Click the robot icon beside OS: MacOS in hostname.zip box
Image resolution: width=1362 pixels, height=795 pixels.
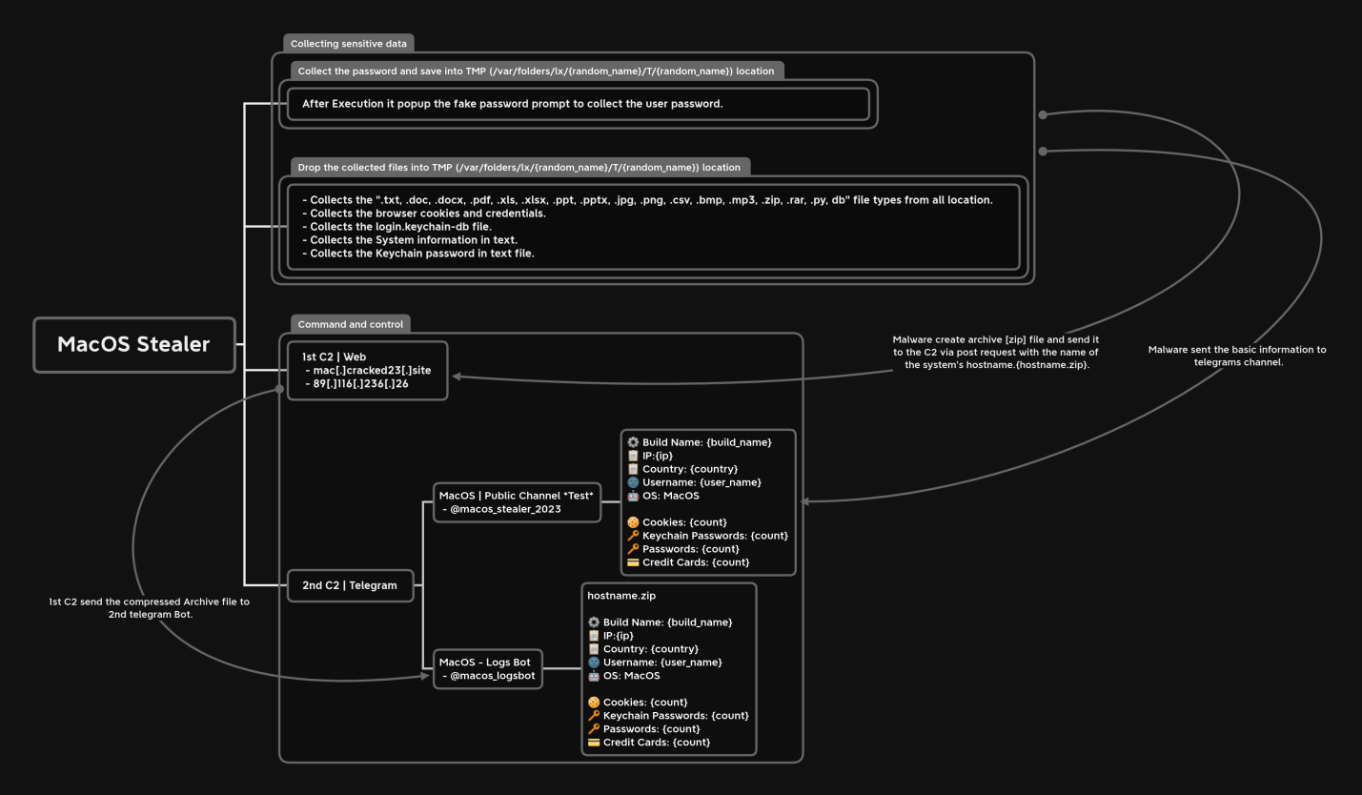coord(594,676)
